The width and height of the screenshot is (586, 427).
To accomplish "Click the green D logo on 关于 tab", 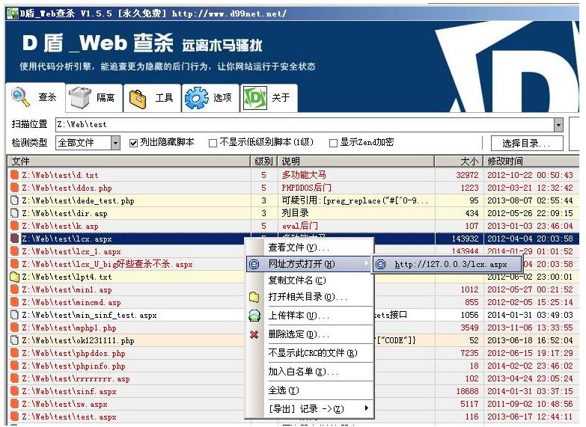I will click(255, 98).
